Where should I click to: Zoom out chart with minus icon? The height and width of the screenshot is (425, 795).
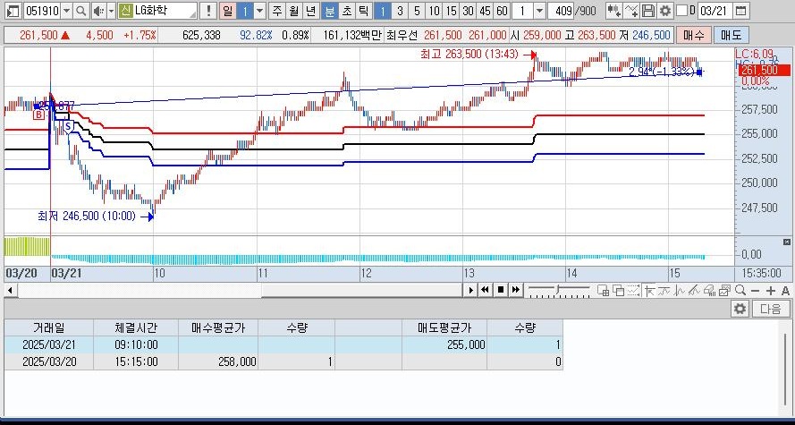click(x=756, y=291)
